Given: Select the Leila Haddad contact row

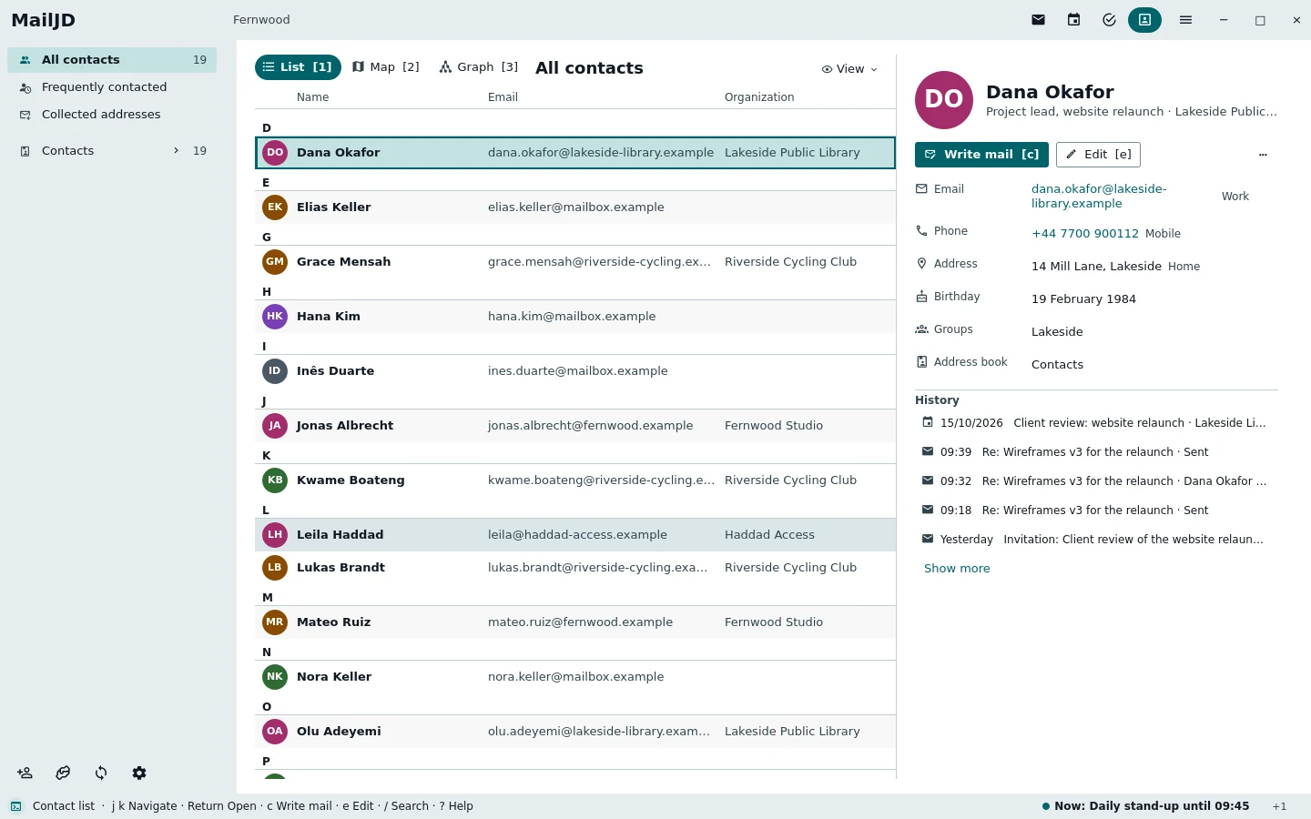Looking at the screenshot, I should click(x=575, y=535).
